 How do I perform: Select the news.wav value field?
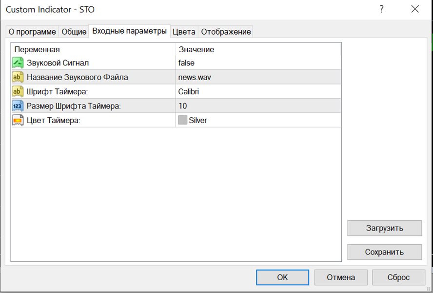(258, 77)
